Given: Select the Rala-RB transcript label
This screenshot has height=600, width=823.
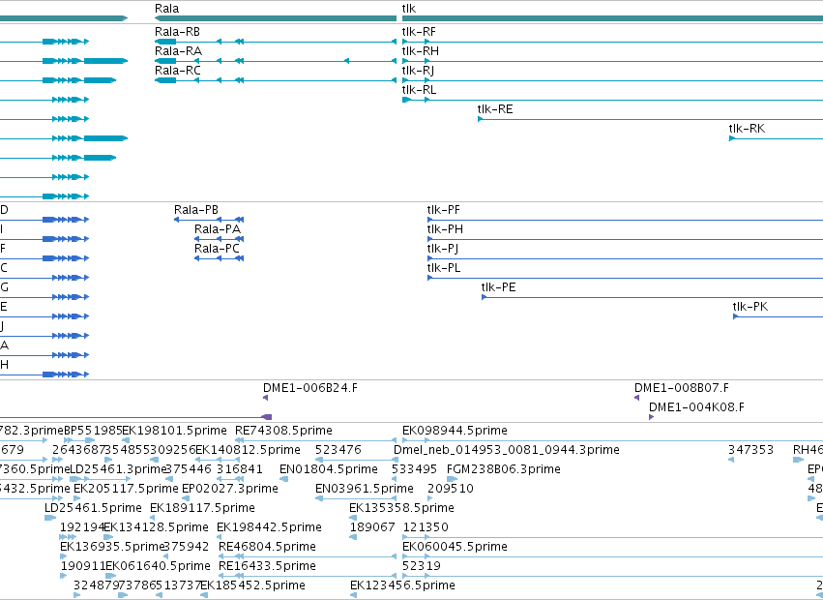Looking at the screenshot, I should pos(177,32).
